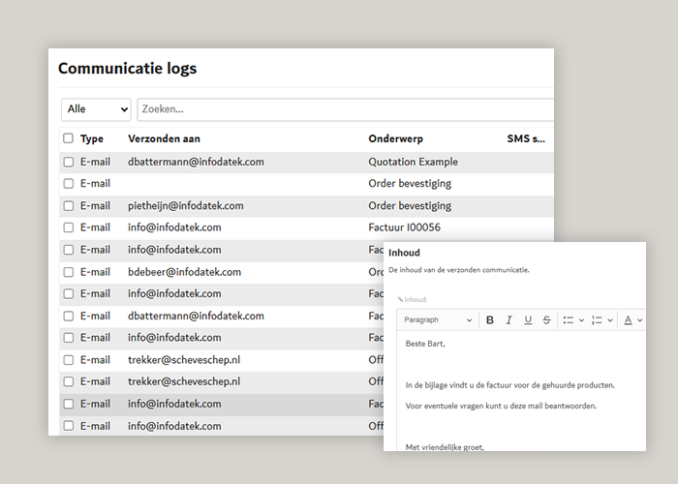678x484 pixels.
Task: Open the Alle filter dropdown
Action: [x=96, y=109]
